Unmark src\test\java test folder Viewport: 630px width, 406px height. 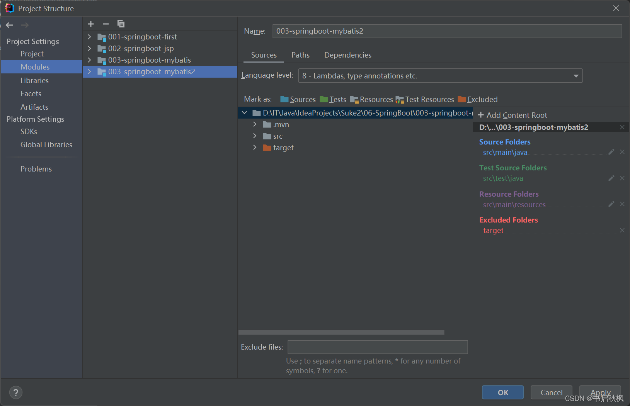[x=622, y=178]
